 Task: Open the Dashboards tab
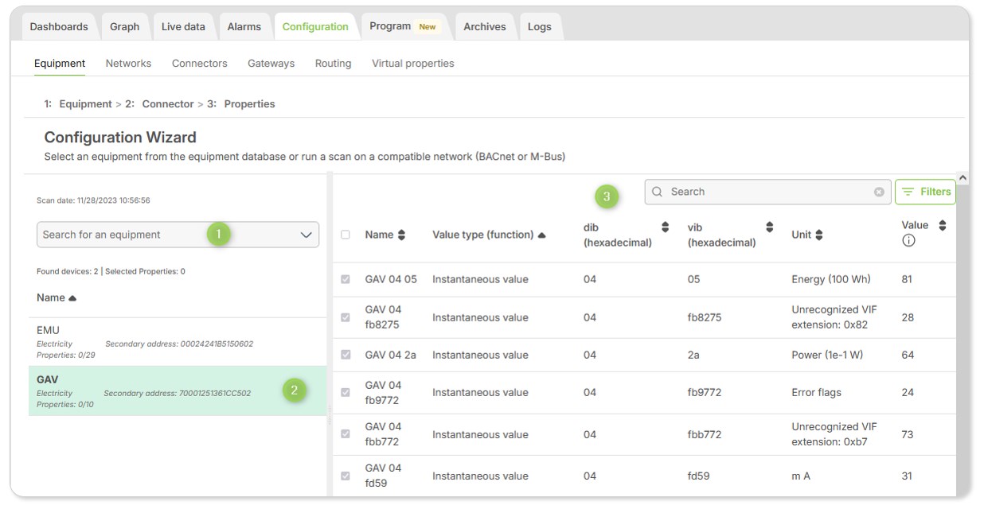coord(59,26)
